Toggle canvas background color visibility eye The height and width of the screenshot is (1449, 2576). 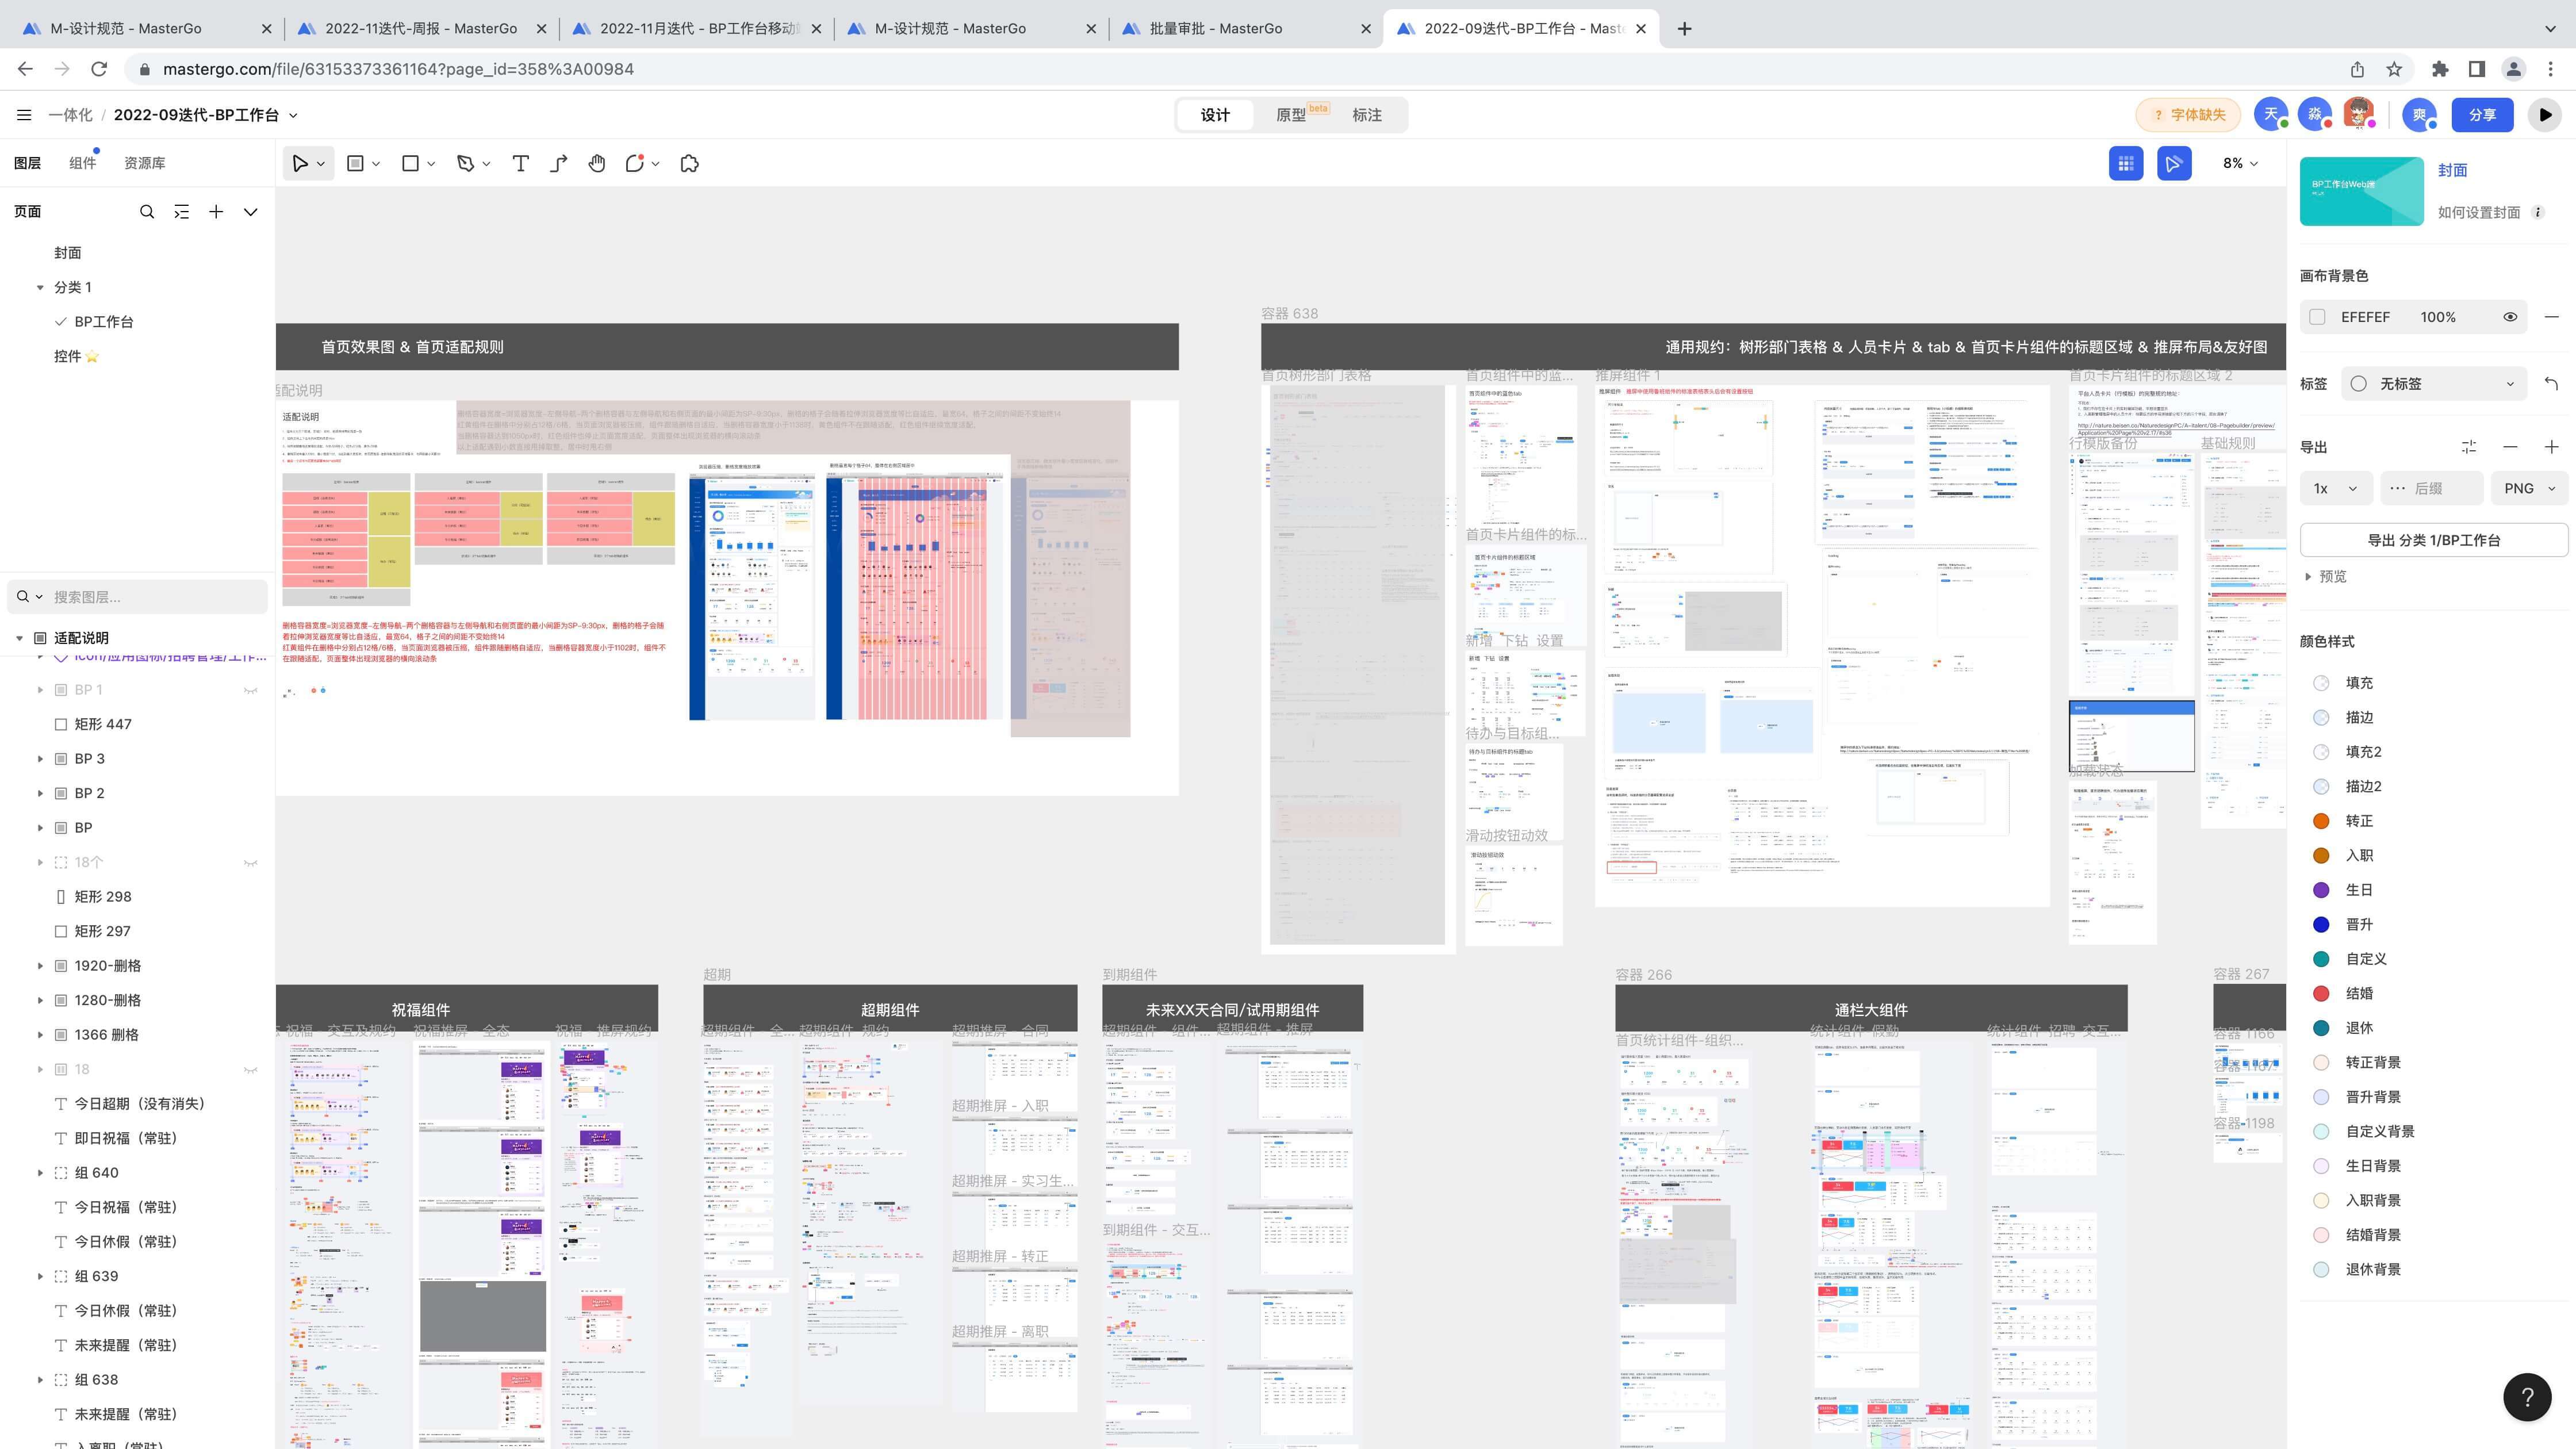tap(2510, 317)
